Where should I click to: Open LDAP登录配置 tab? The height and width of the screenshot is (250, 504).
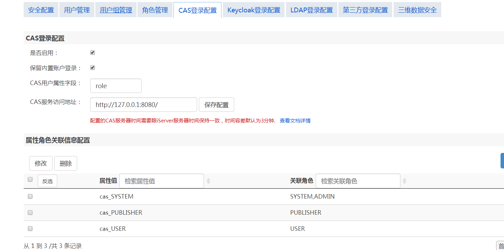(311, 10)
